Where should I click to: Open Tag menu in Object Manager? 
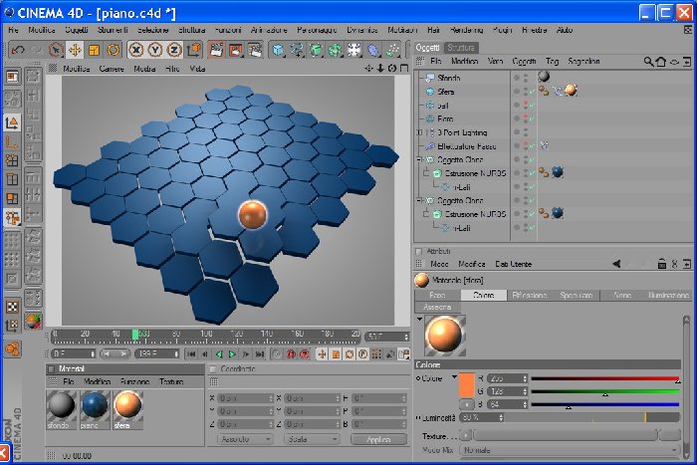pyautogui.click(x=552, y=62)
